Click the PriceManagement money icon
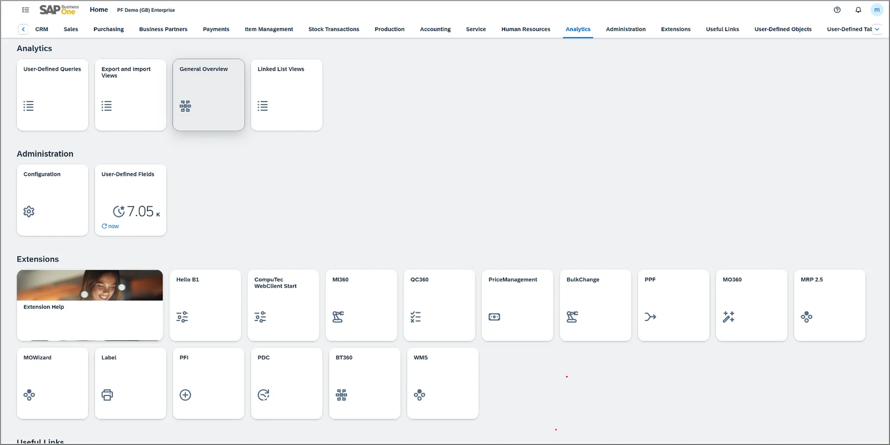Image resolution: width=890 pixels, height=445 pixels. 495,317
